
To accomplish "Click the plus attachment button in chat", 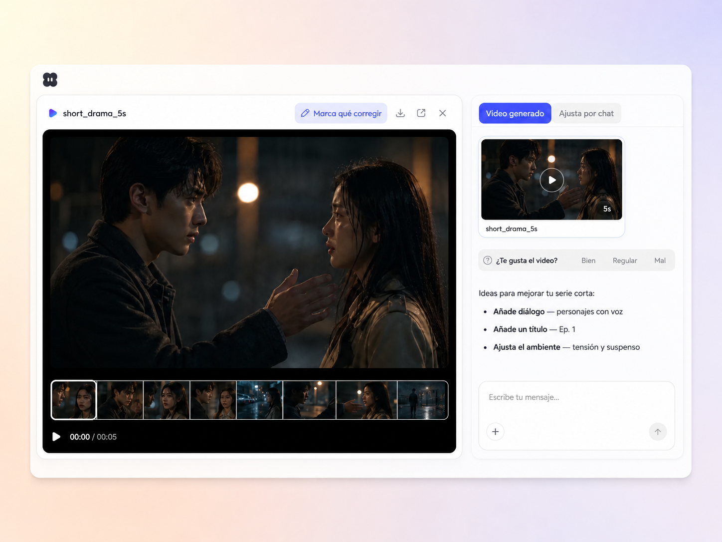I will coord(495,432).
